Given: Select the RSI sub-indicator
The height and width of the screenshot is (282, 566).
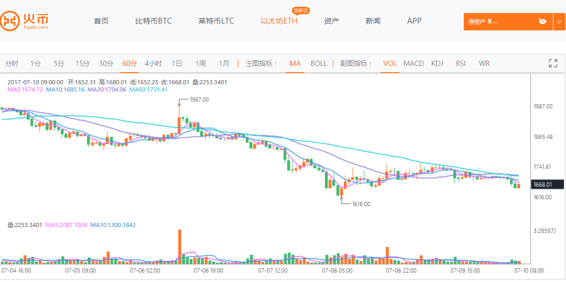Looking at the screenshot, I should point(461,63).
